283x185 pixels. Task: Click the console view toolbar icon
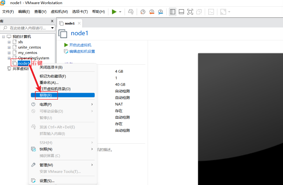click(x=211, y=12)
